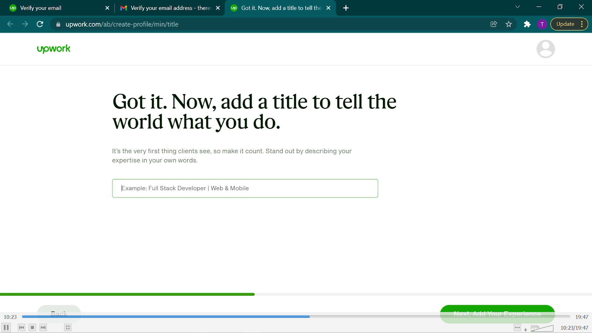Go forward in browser history

(x=25, y=24)
